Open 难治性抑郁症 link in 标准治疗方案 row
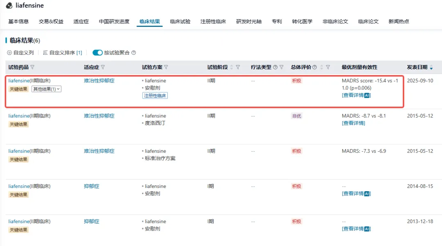The width and height of the screenshot is (442, 246). point(99,151)
